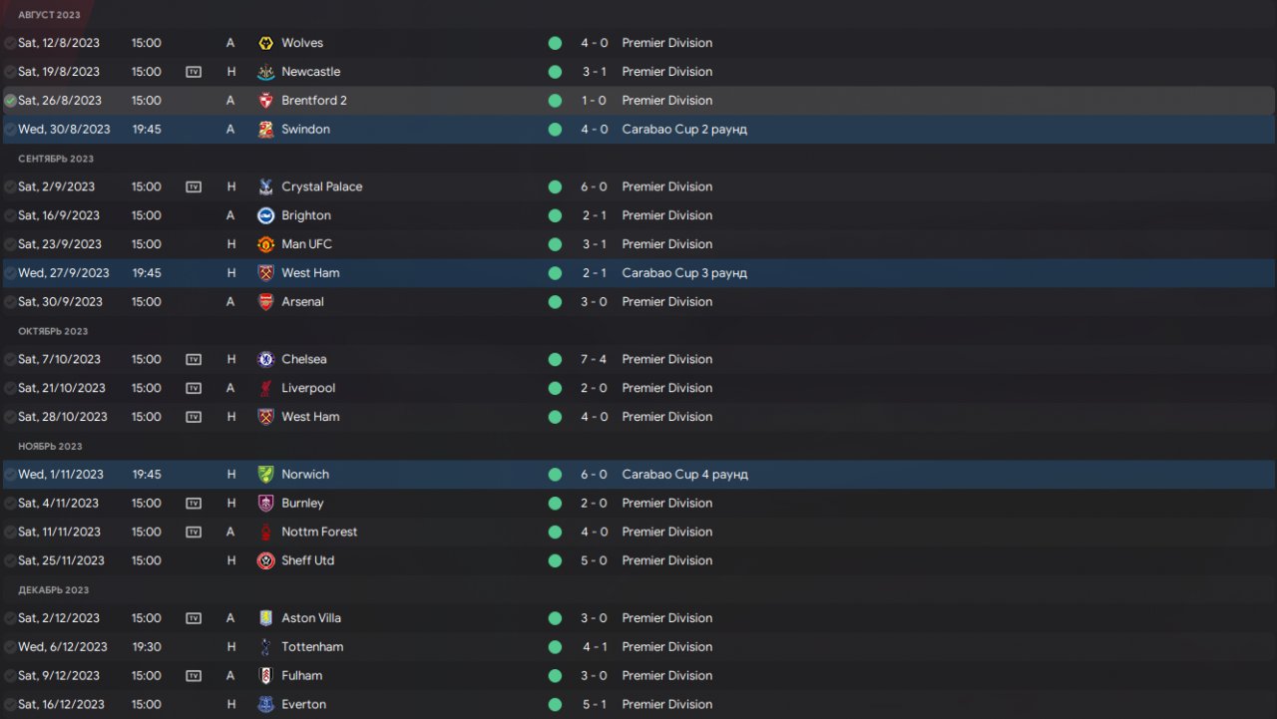The width and height of the screenshot is (1277, 719).
Task: Click the Liverpool club crest icon
Action: point(265,388)
